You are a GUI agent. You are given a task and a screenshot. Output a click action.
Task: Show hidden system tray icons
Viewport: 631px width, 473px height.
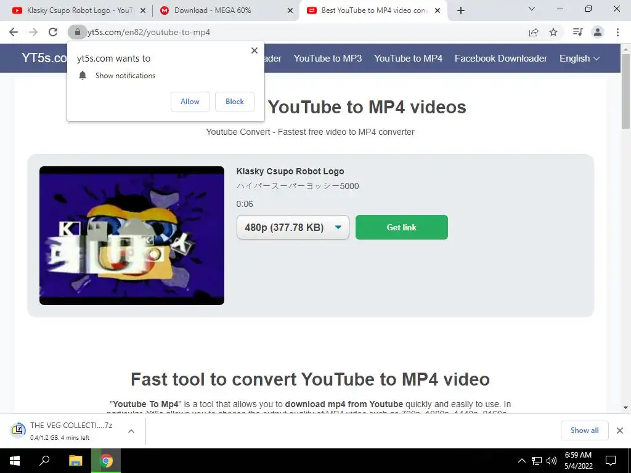coord(521,461)
